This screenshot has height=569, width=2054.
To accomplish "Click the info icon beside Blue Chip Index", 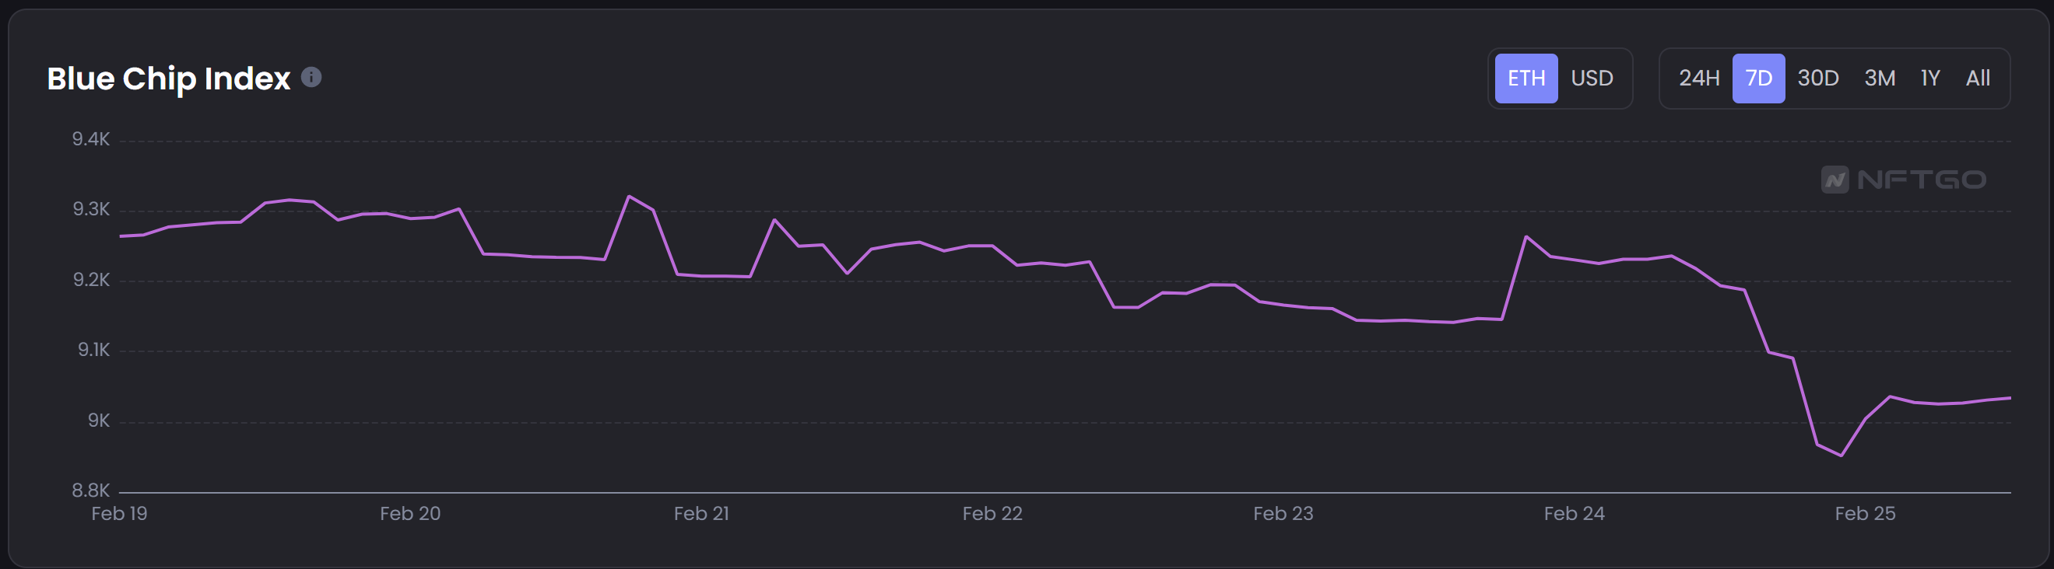I will coord(311,77).
